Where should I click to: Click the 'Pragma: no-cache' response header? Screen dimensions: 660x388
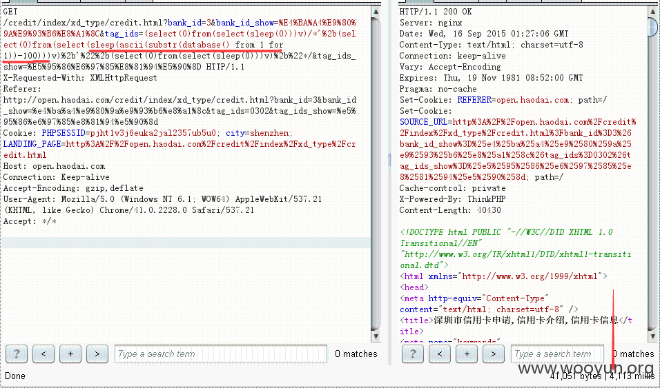coord(438,89)
